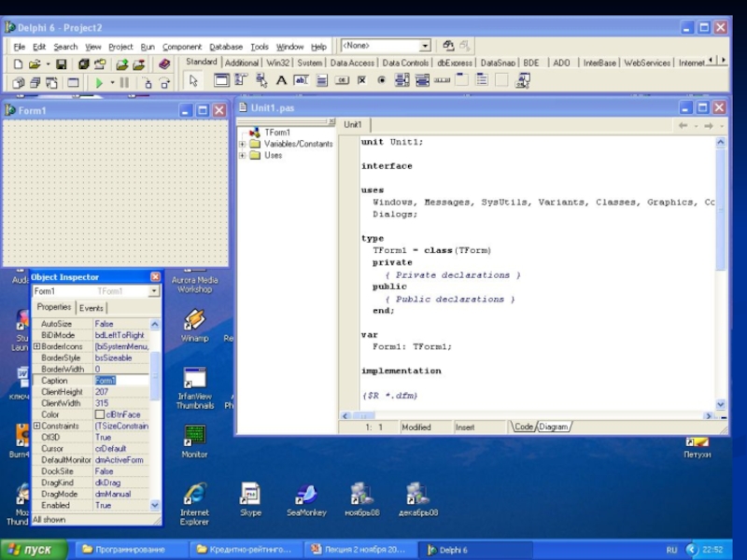Click the New document icon

tap(18, 64)
